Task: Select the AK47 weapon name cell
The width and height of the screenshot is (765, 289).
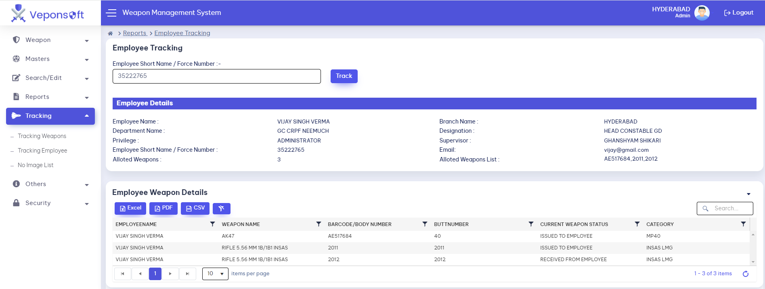Action: coord(228,236)
